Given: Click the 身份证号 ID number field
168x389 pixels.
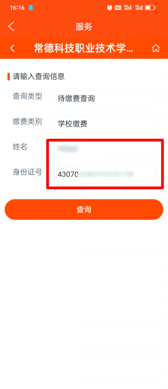Looking at the screenshot, I should coord(104,174).
